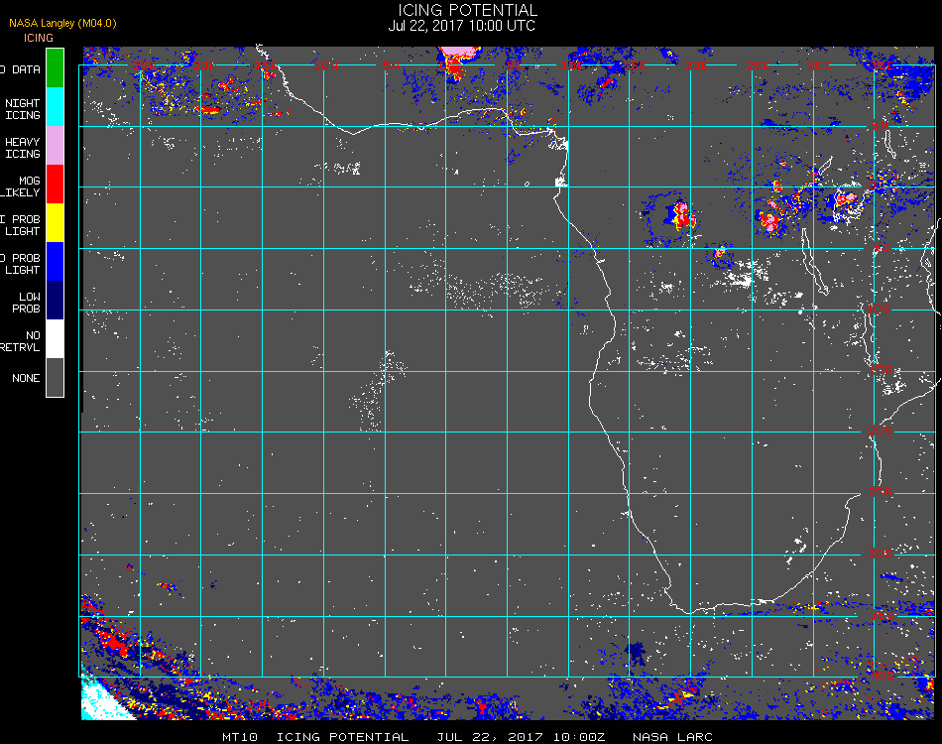Click the '15W' longitude label
This screenshot has height=744, width=942.
pos(266,64)
